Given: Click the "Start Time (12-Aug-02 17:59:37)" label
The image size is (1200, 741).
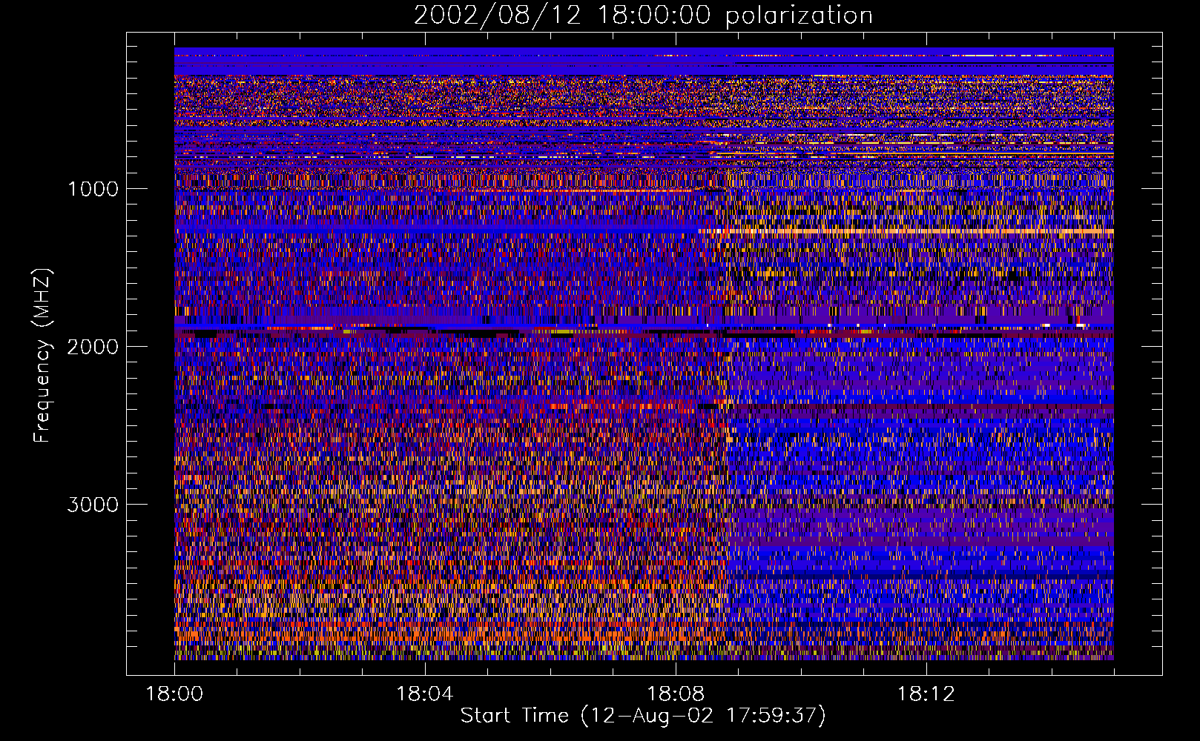Looking at the screenshot, I should (643, 716).
